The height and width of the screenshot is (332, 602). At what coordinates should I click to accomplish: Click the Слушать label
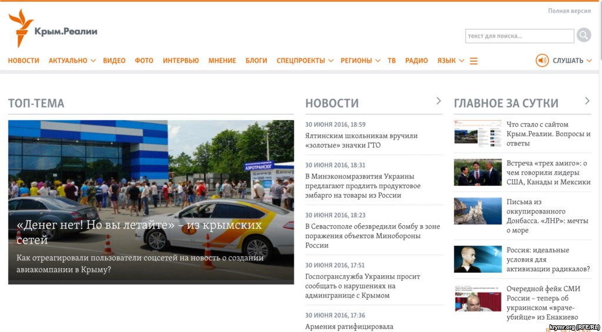568,60
